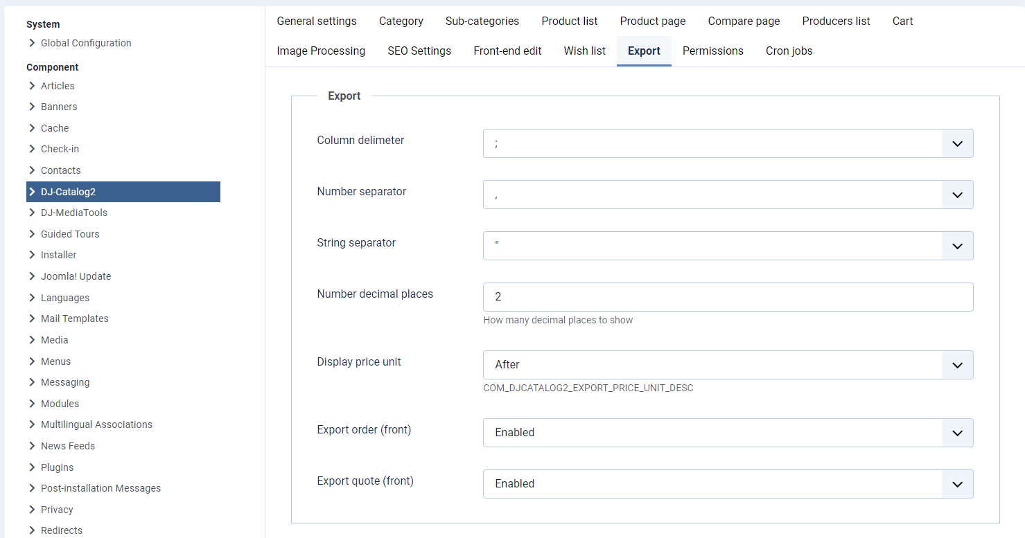
Task: Open the Export order (front) dropdown
Action: tap(728, 433)
